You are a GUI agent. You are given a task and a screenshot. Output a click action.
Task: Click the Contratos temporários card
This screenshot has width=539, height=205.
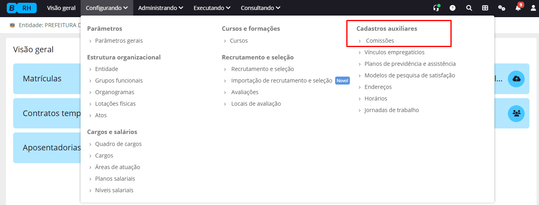coord(47,113)
